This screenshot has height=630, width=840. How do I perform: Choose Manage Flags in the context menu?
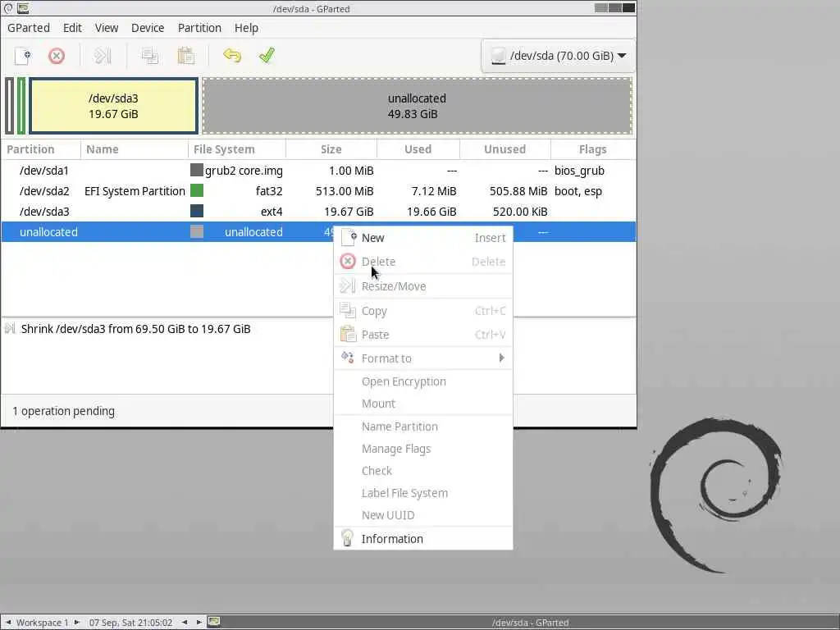pos(423,449)
